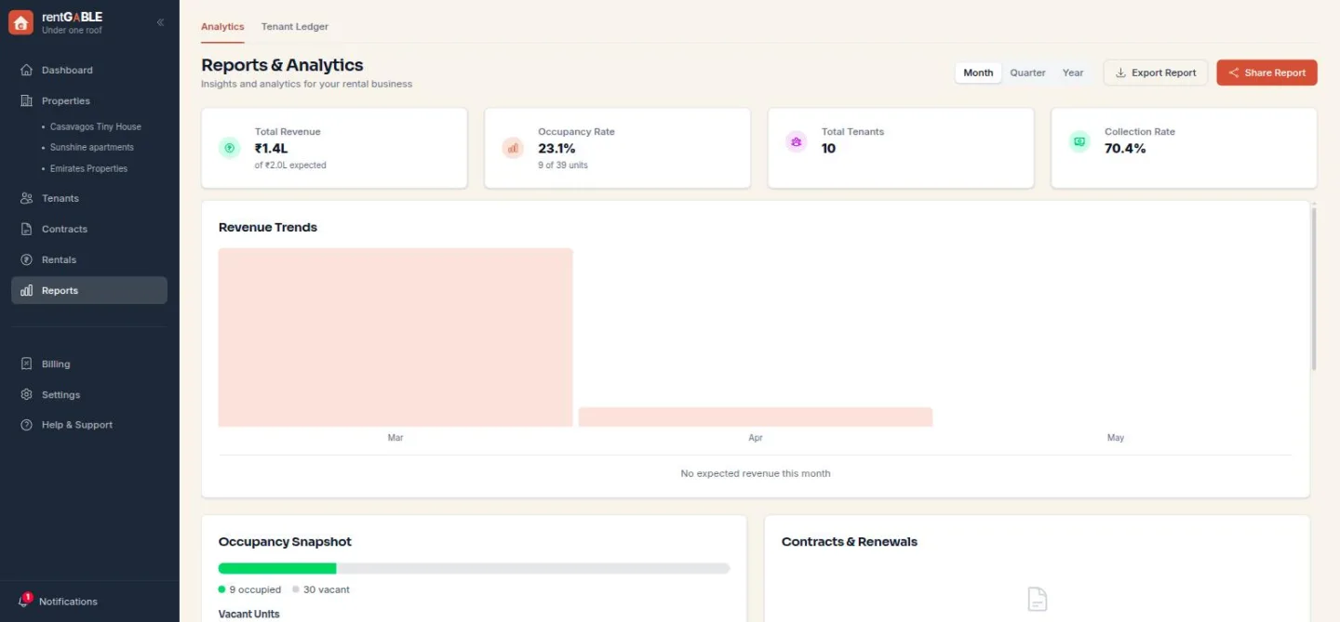Click the Settings gear icon

(x=26, y=394)
